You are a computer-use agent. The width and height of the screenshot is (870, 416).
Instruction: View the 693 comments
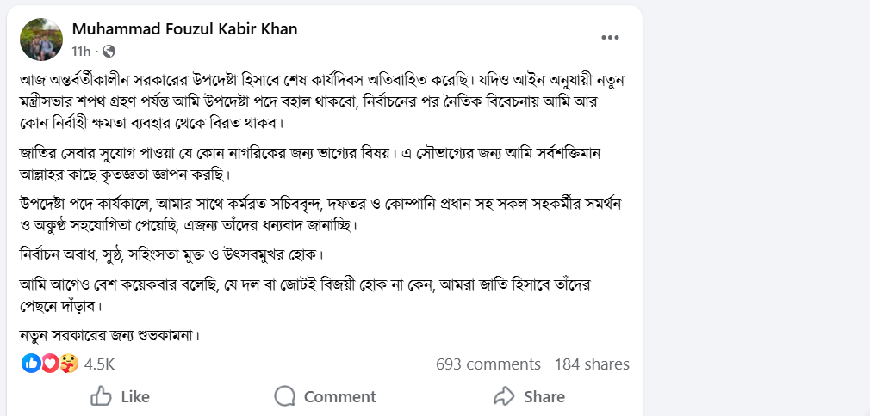click(x=488, y=364)
